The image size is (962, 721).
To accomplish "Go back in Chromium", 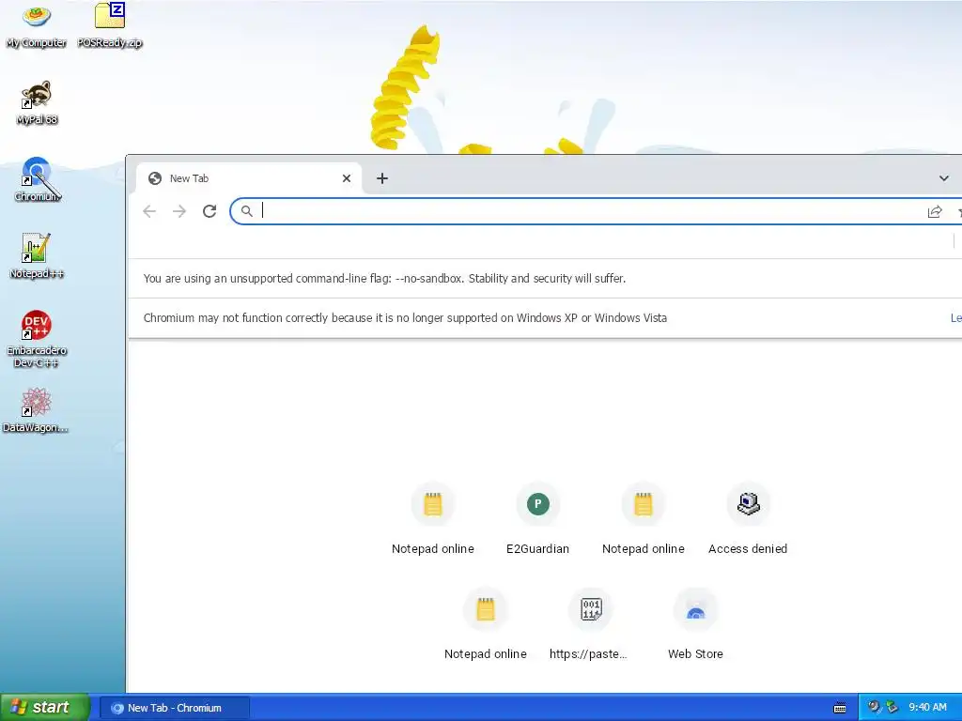I will point(149,211).
